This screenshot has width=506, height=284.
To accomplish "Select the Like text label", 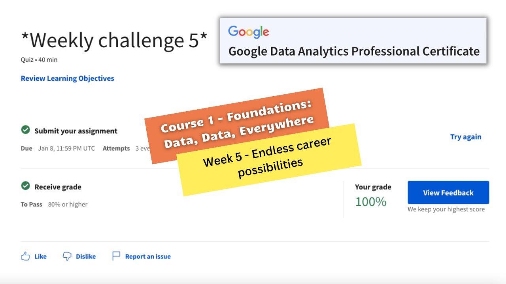I will (x=40, y=256).
